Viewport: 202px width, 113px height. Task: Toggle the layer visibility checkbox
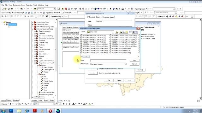[x=7, y=24]
